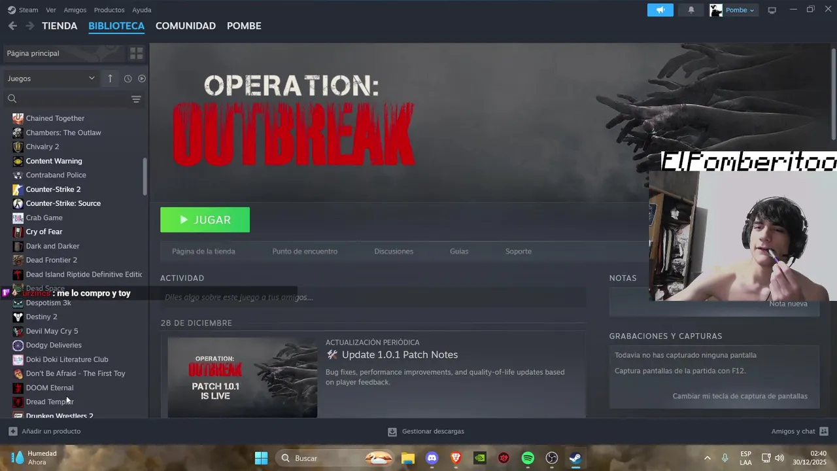Screen dimensions: 837x471
Task: Open Patch 1.0.1 news thumbnail
Action: click(243, 377)
